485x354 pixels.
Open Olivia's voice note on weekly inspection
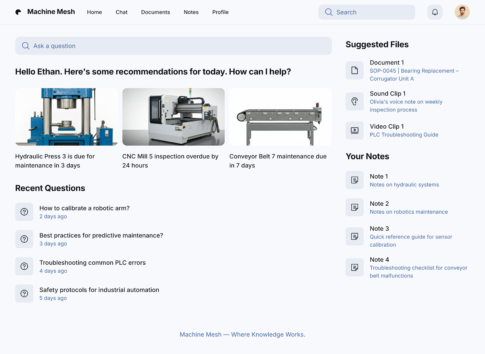point(406,106)
